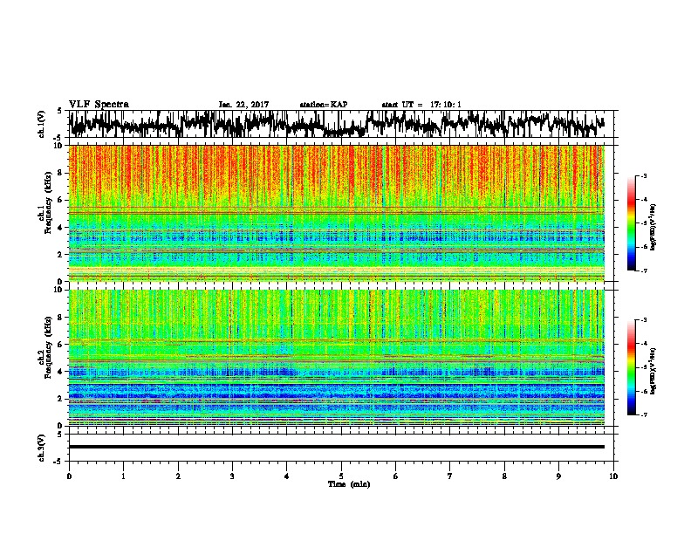Click the "3" tick on the time axis
The width and height of the screenshot is (691, 534).
(x=232, y=476)
